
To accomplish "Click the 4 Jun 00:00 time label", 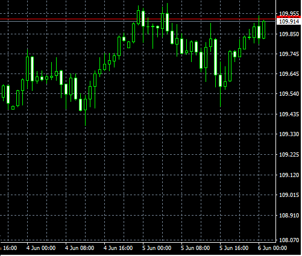I will point(41,248).
